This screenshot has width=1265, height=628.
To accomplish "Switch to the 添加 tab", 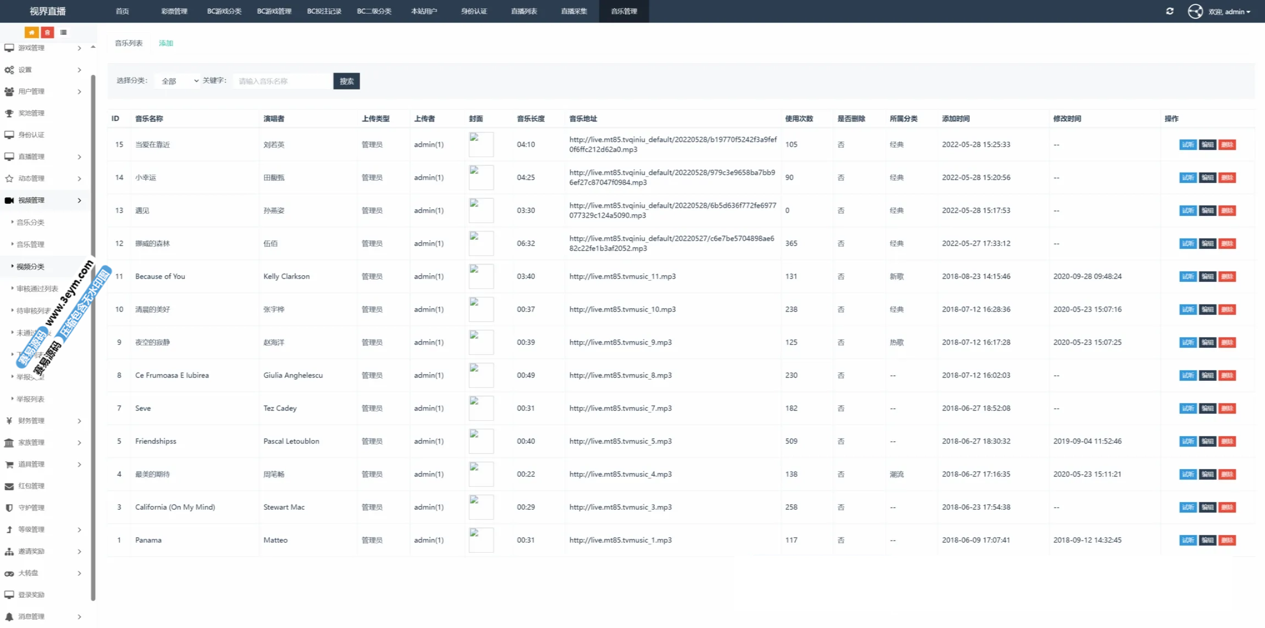I will point(165,43).
